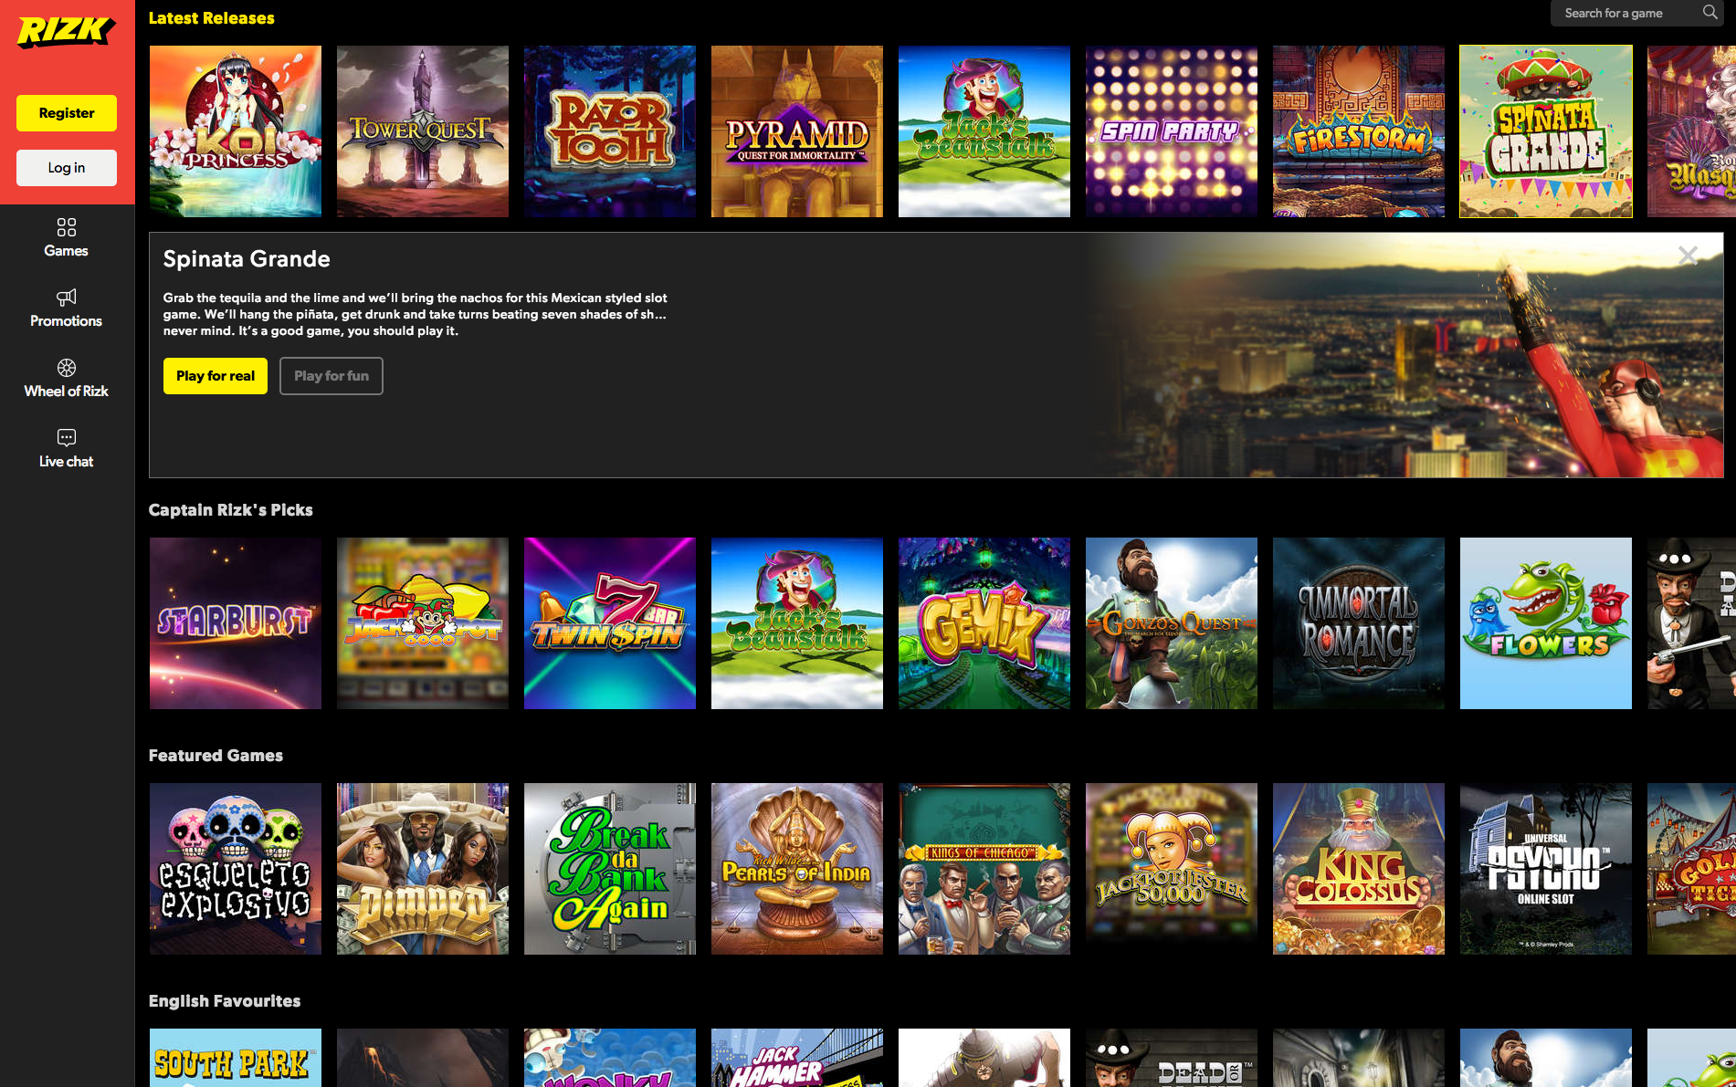
Task: Click the Spinata Grande title text
Action: [x=247, y=259]
